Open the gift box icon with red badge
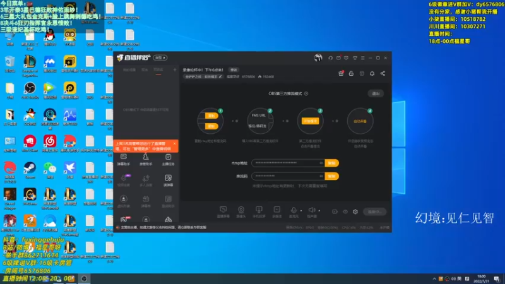The height and width of the screenshot is (284, 505). coord(341,73)
